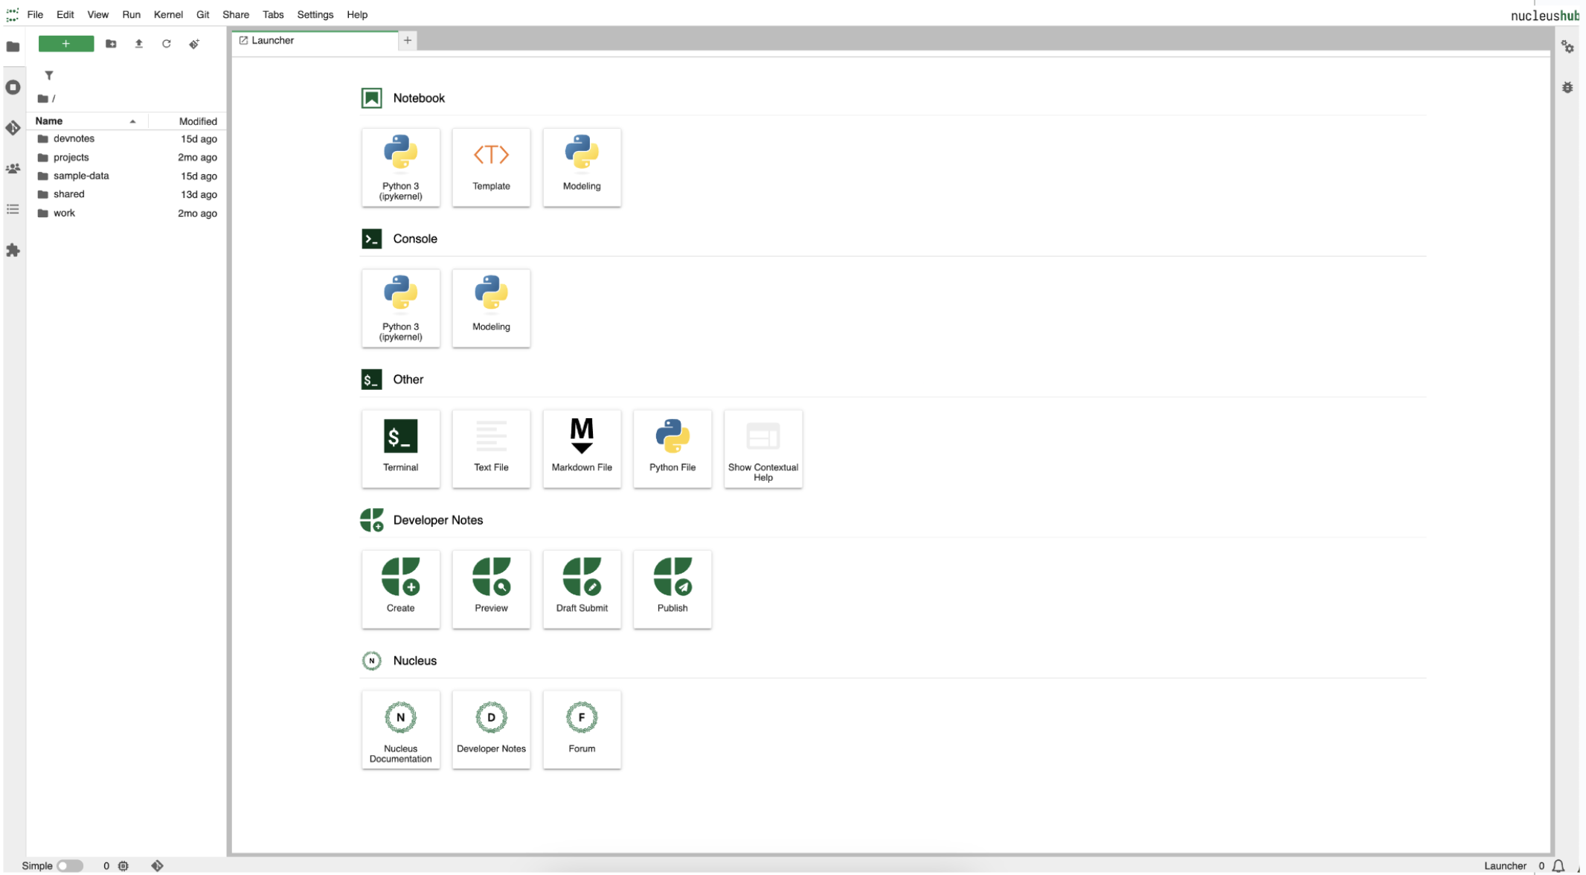Select the shared folder
The image size is (1586, 875).
pos(127,194)
